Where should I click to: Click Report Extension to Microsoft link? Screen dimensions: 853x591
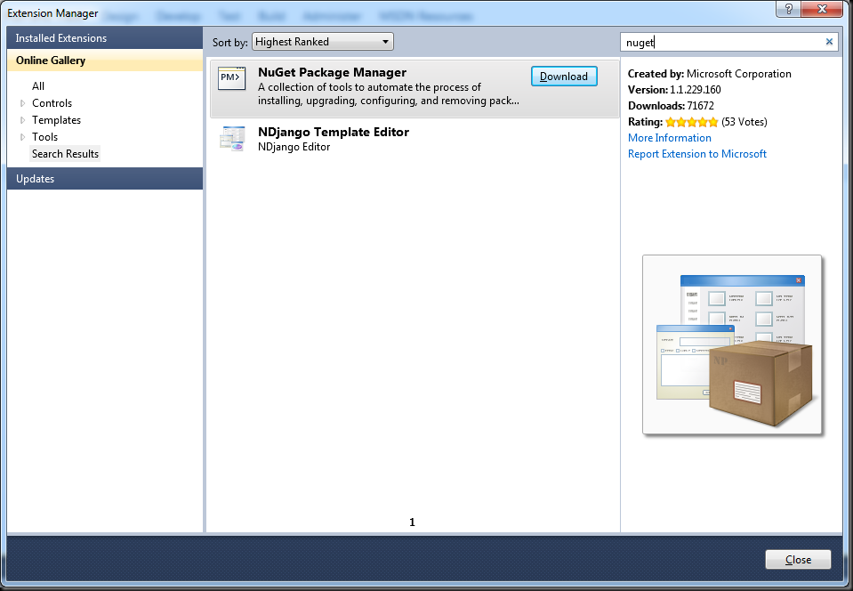pyautogui.click(x=696, y=154)
